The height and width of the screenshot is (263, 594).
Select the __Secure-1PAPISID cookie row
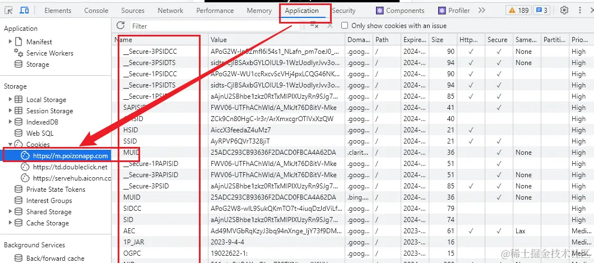[x=352, y=164]
